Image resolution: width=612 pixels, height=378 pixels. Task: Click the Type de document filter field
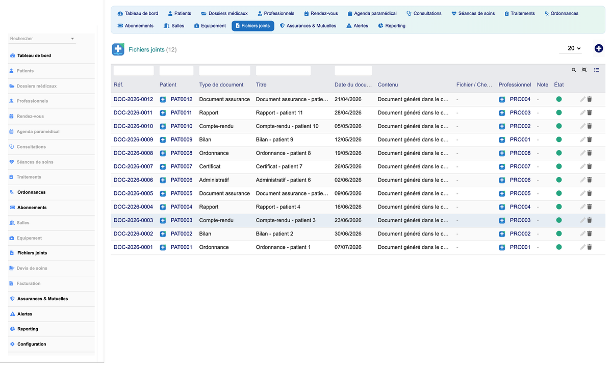[x=224, y=71]
